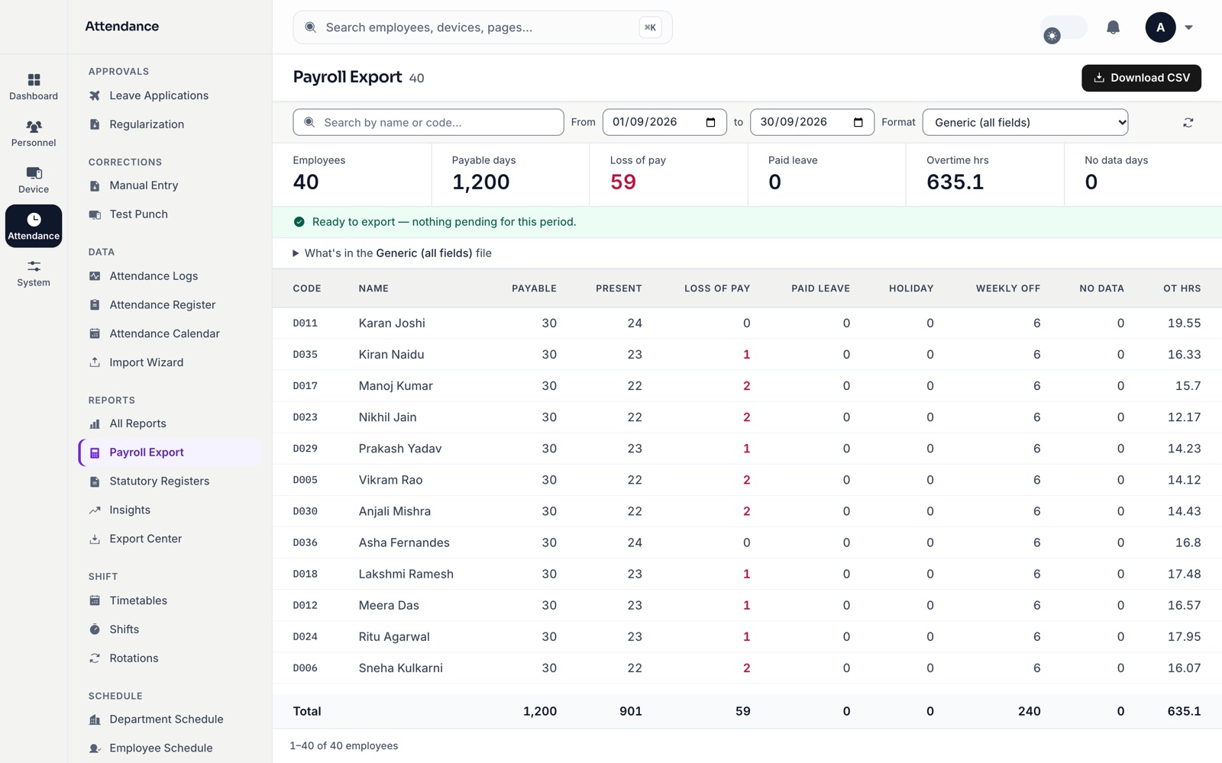Click the Test Punch device icon
The width and height of the screenshot is (1222, 763).
point(95,214)
